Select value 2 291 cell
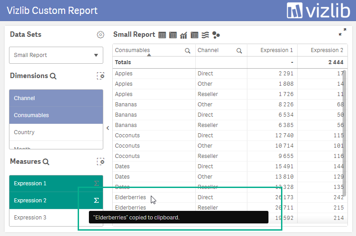Image resolution: width=356 pixels, height=236 pixels. point(272,74)
